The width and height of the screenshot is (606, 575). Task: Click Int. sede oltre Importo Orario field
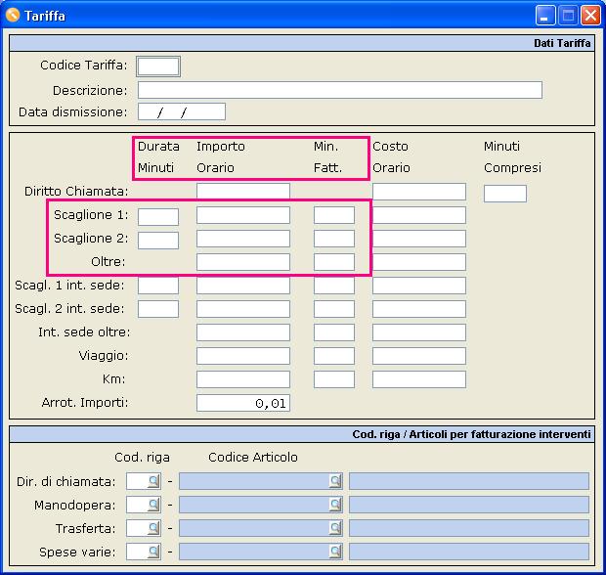pyautogui.click(x=243, y=332)
